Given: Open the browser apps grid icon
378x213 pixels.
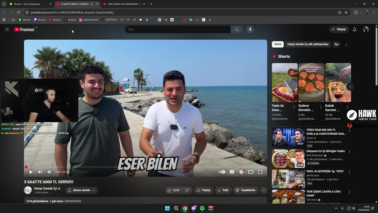Looking at the screenshot, I should pyautogui.click(x=4, y=20).
